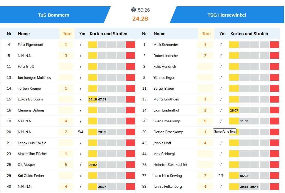Viewport: 285px width, 193px height.
Task: Click Luca Nico Sewing's 06:23 penalty
Action: point(244,176)
